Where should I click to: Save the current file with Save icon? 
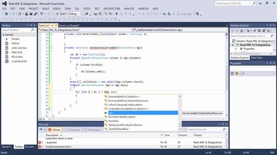[x=31, y=14]
